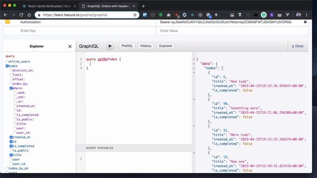Check the is_public field of todos

11,150
